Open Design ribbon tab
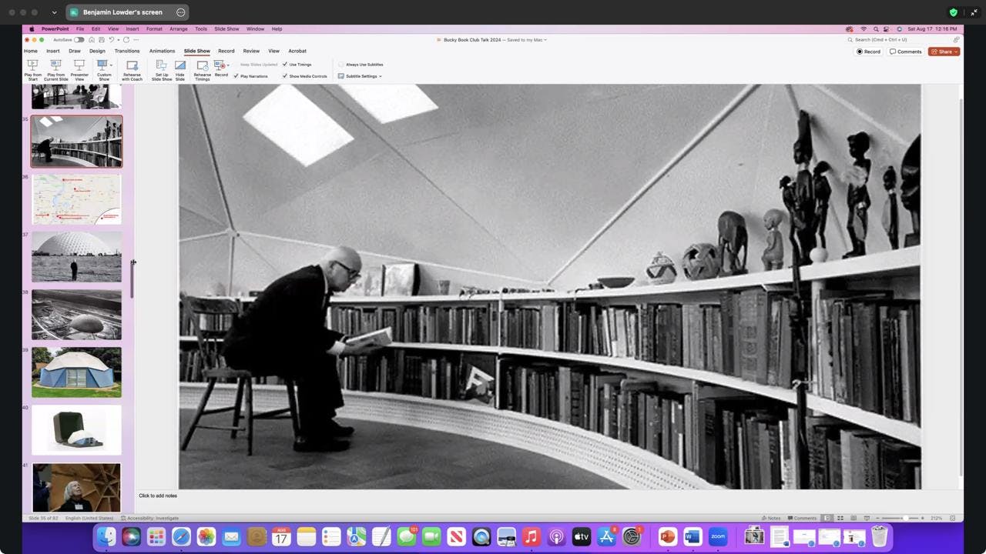Viewport: 986px width, 554px height. [x=97, y=51]
